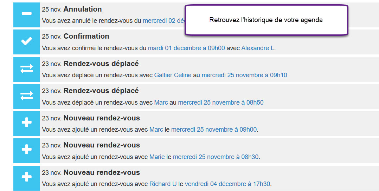This screenshot has width=379, height=191.
Task: Go to mercredi 25 novembre à 09h00
Action: click(x=214, y=130)
